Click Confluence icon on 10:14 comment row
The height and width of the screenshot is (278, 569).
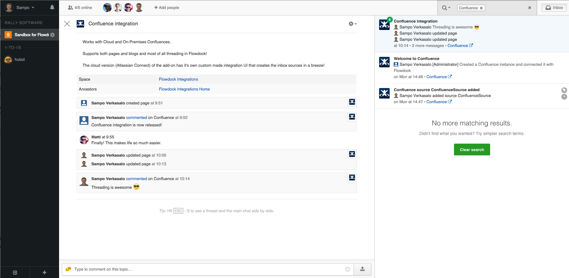click(x=352, y=178)
